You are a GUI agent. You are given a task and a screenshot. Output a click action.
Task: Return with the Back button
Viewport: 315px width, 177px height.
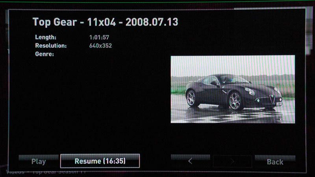tap(275, 162)
